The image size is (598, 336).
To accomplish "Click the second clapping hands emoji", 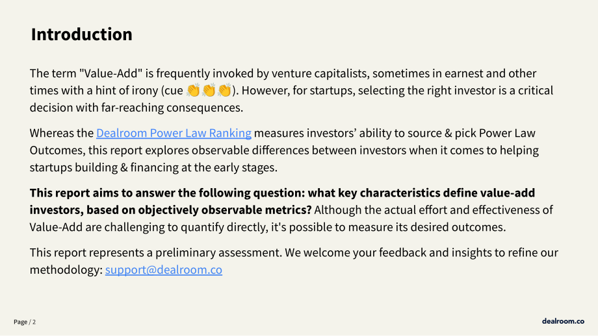I will 209,91.
